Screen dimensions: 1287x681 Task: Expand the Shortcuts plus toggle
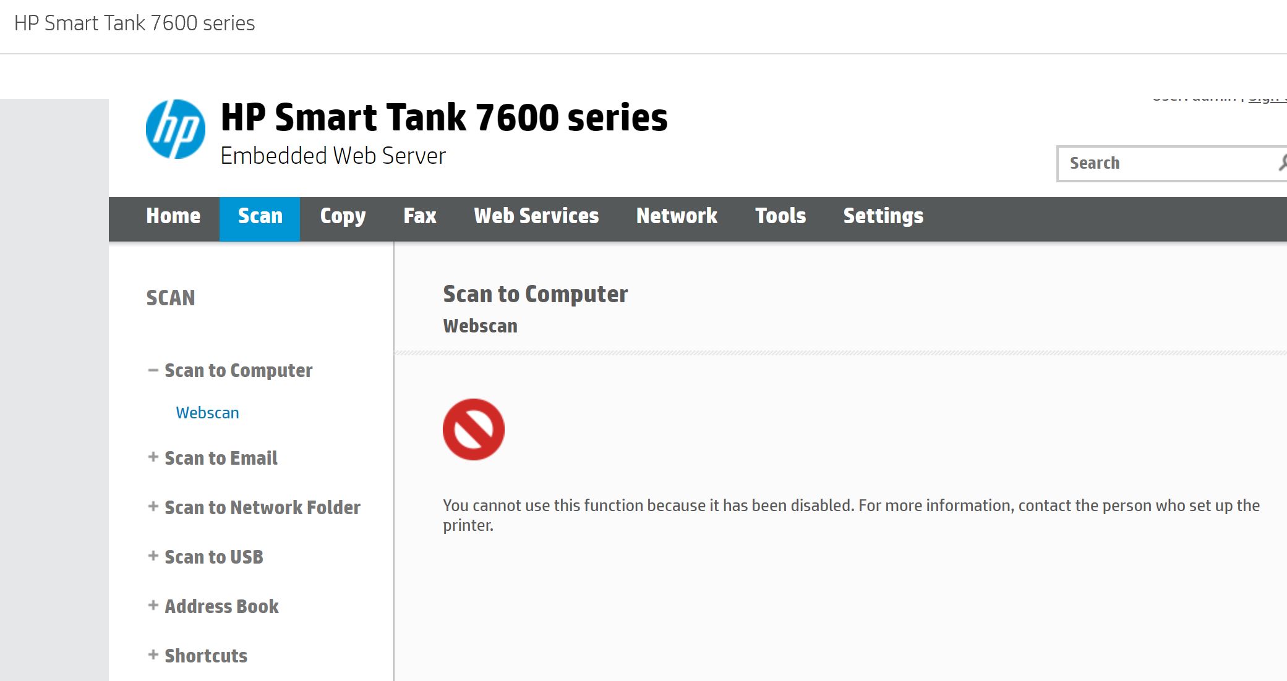pyautogui.click(x=153, y=654)
